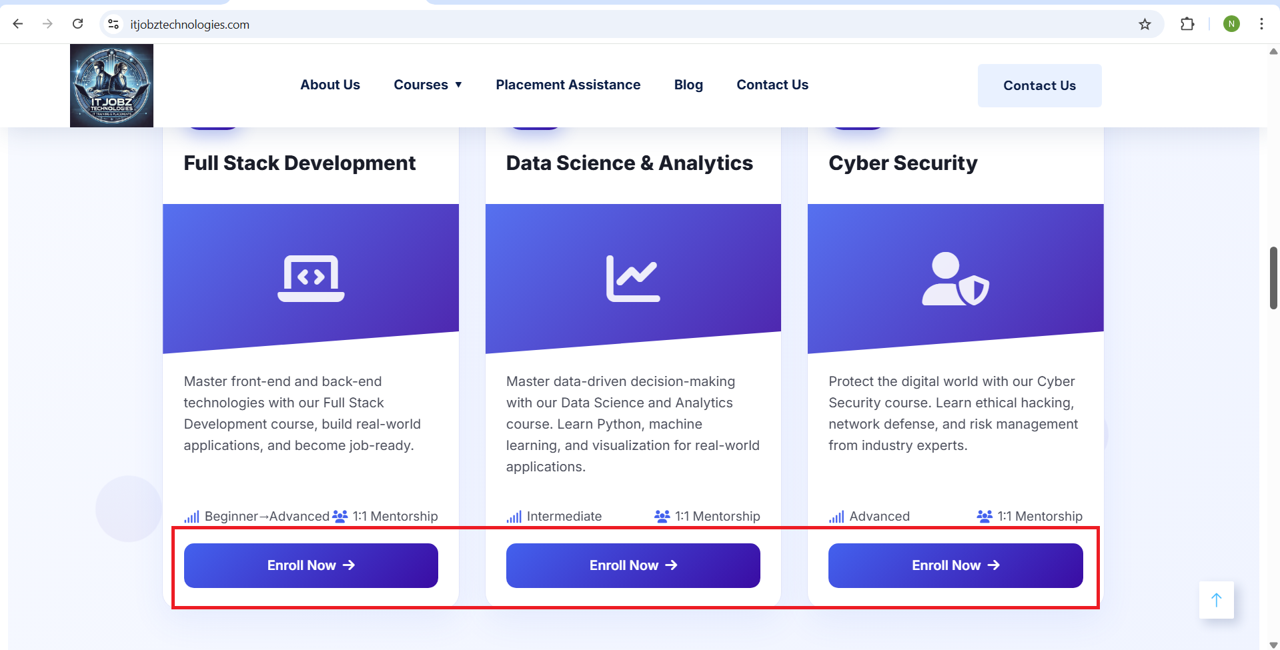Go to Placement Assistance in the navbar
This screenshot has width=1280, height=650.
click(x=568, y=85)
